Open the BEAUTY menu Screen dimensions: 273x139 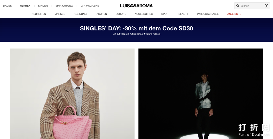(x=183, y=14)
